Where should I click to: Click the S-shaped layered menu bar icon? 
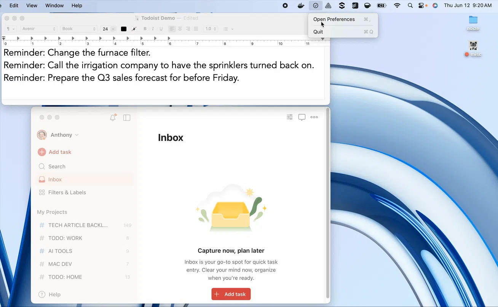(342, 5)
